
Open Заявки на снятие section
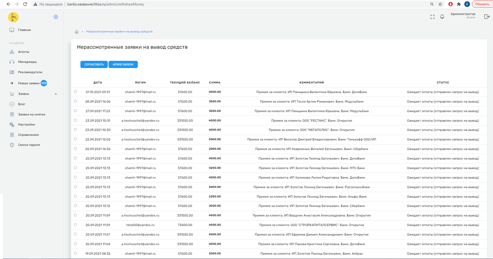coord(32,114)
